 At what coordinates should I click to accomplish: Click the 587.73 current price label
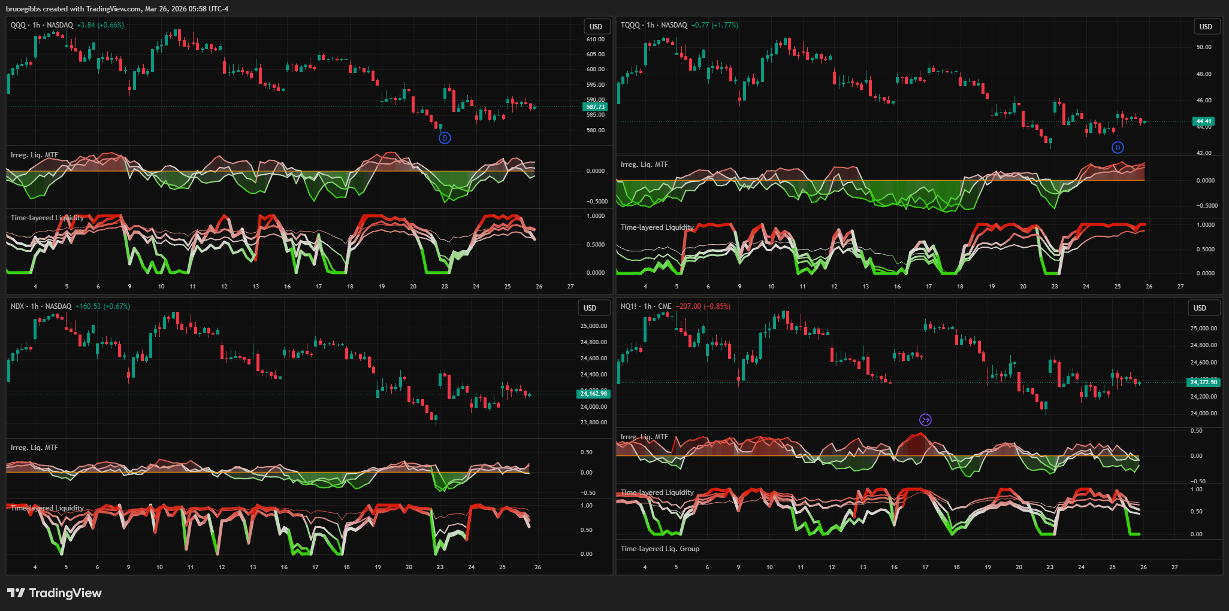coord(595,107)
